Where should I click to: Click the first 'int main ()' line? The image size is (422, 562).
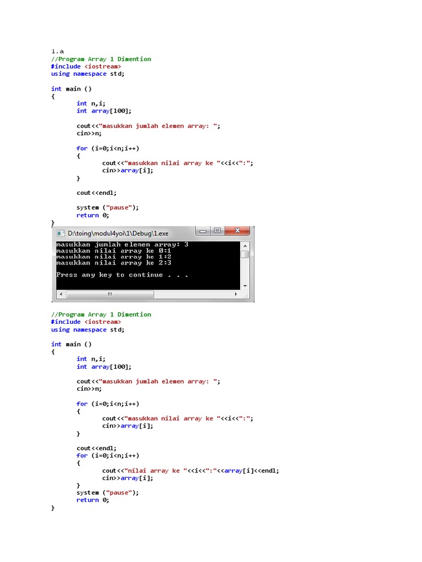[71, 89]
